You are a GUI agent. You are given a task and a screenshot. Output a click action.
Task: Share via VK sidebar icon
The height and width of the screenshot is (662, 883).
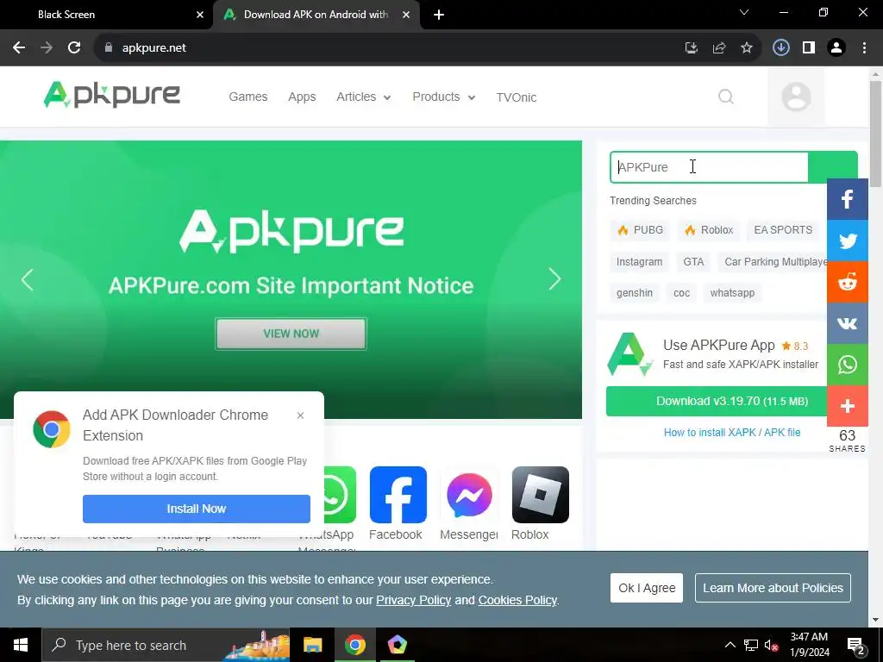[847, 323]
